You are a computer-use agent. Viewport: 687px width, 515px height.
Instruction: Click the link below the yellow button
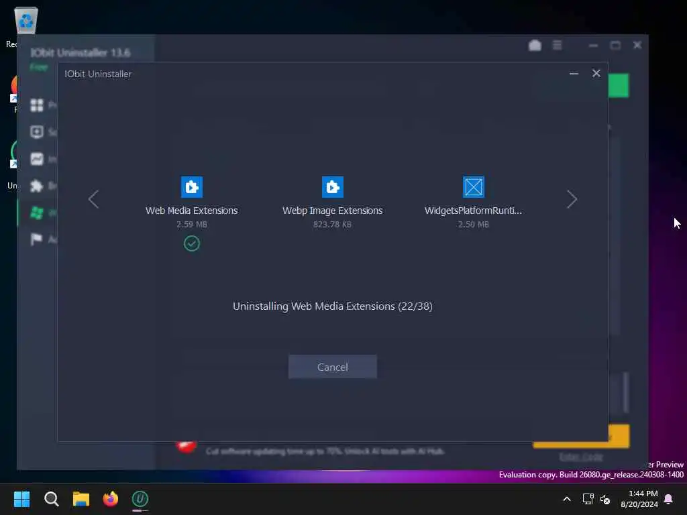(x=580, y=457)
